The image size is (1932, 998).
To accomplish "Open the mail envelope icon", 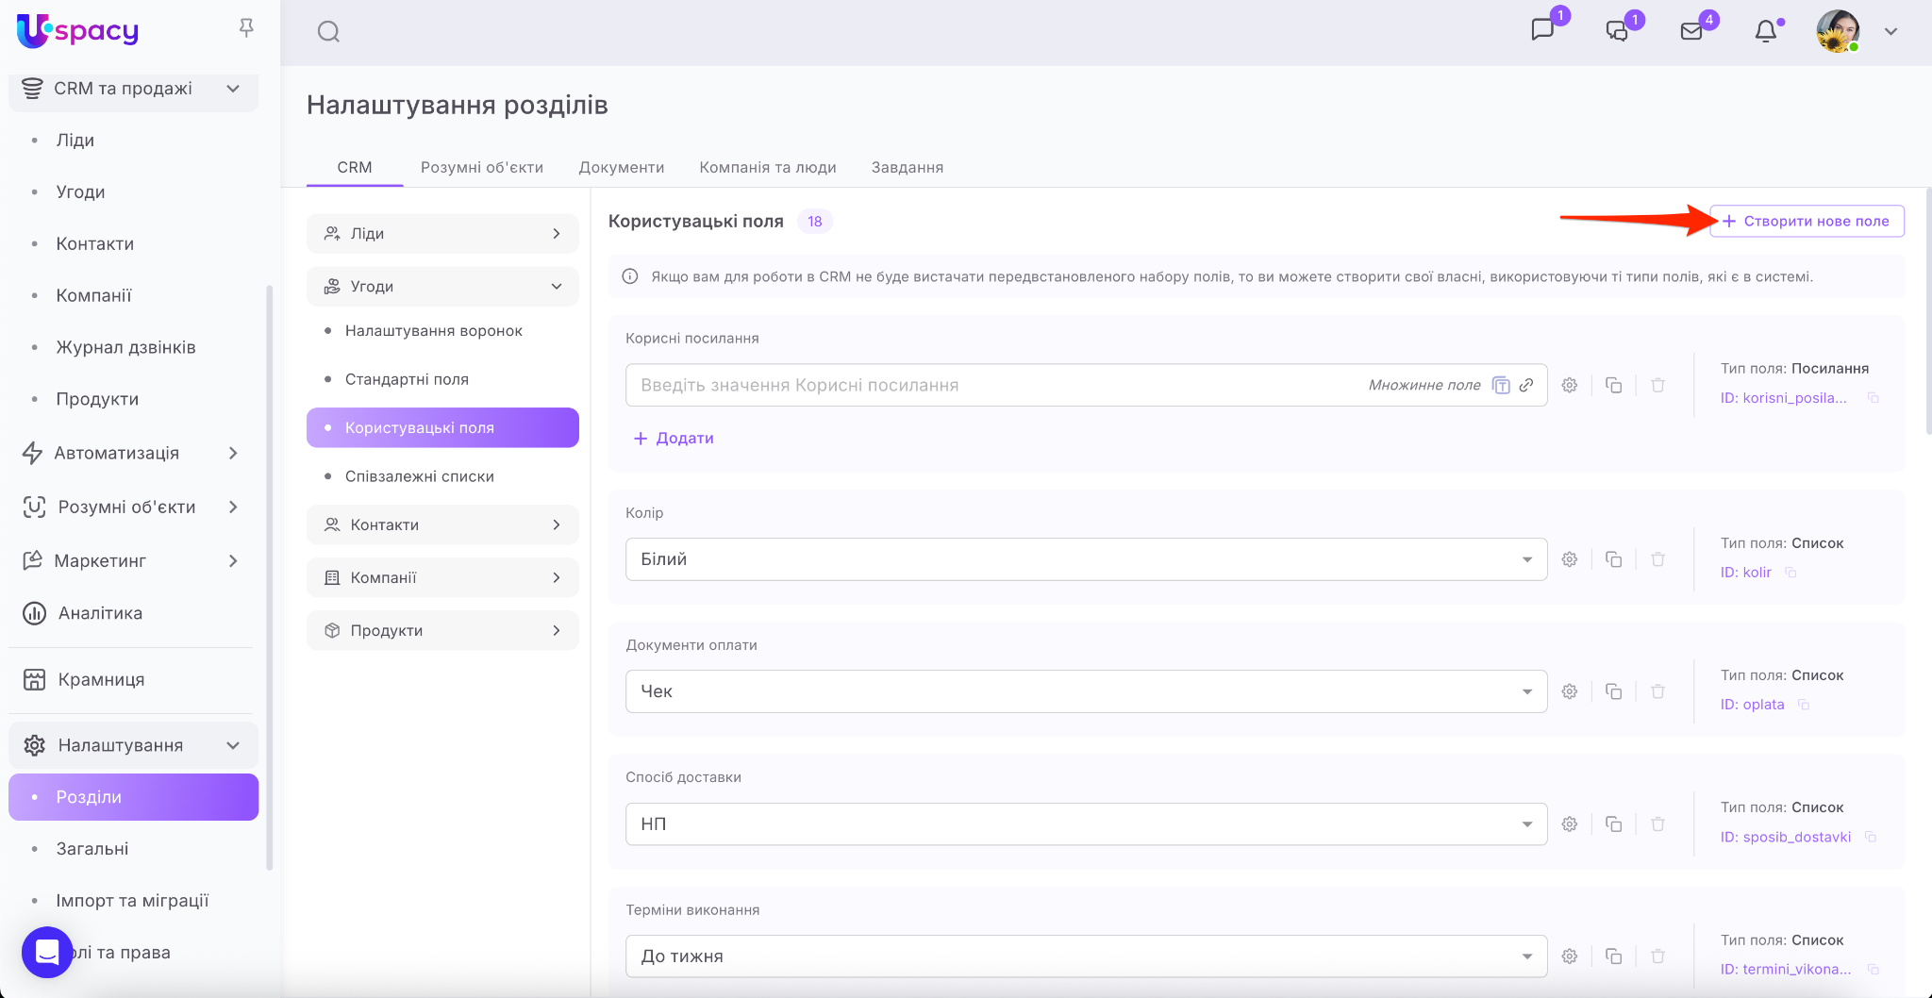I will tap(1691, 32).
